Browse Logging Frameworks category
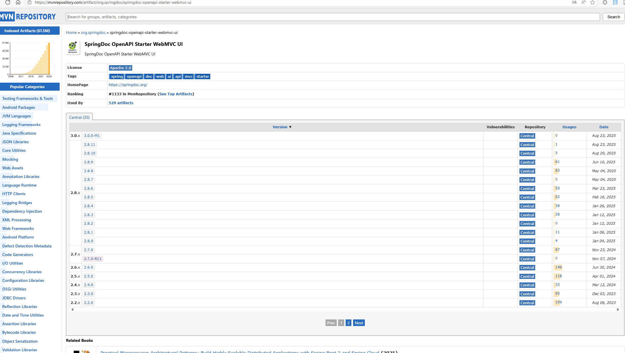Image resolution: width=625 pixels, height=353 pixels. (21, 125)
